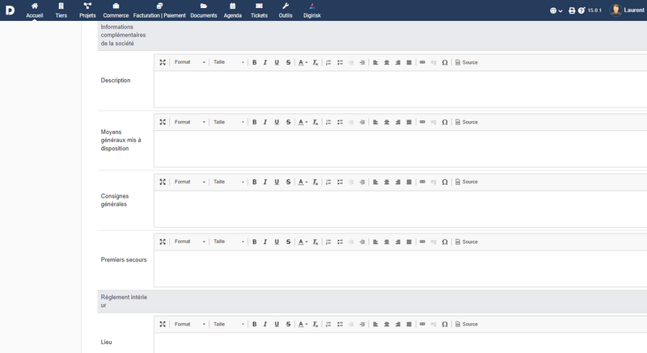Switch Consignes générales editor to Source
This screenshot has height=353, width=647.
point(467,182)
